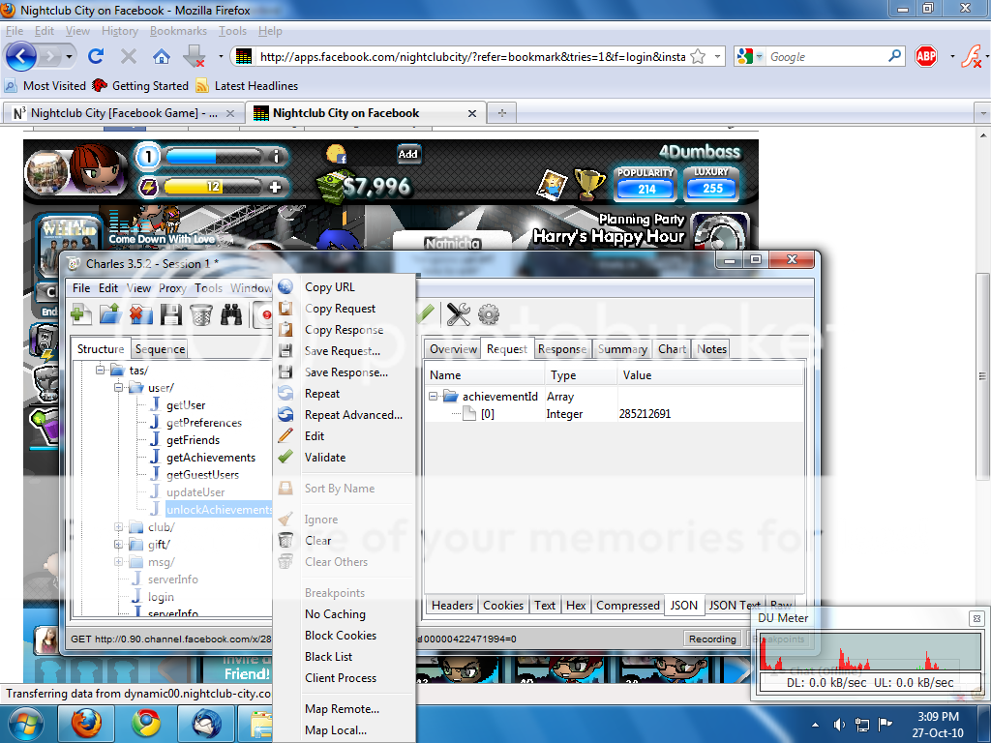
Task: Open URL bar history dropdown
Action: pyautogui.click(x=717, y=57)
